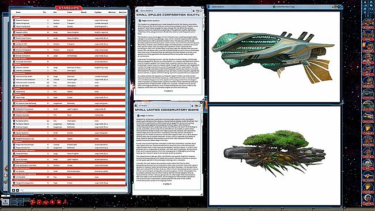Image resolution: width=375 pixels, height=211 pixels.
Task: Collapse the Norikama Syndicate group header
Action: pos(69,118)
